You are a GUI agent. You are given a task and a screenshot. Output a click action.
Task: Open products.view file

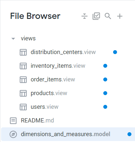(x=49, y=93)
